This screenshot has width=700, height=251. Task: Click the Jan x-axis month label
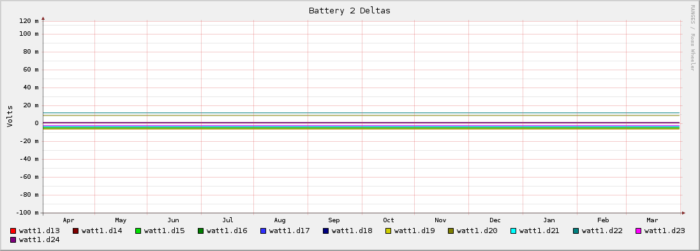pos(549,220)
